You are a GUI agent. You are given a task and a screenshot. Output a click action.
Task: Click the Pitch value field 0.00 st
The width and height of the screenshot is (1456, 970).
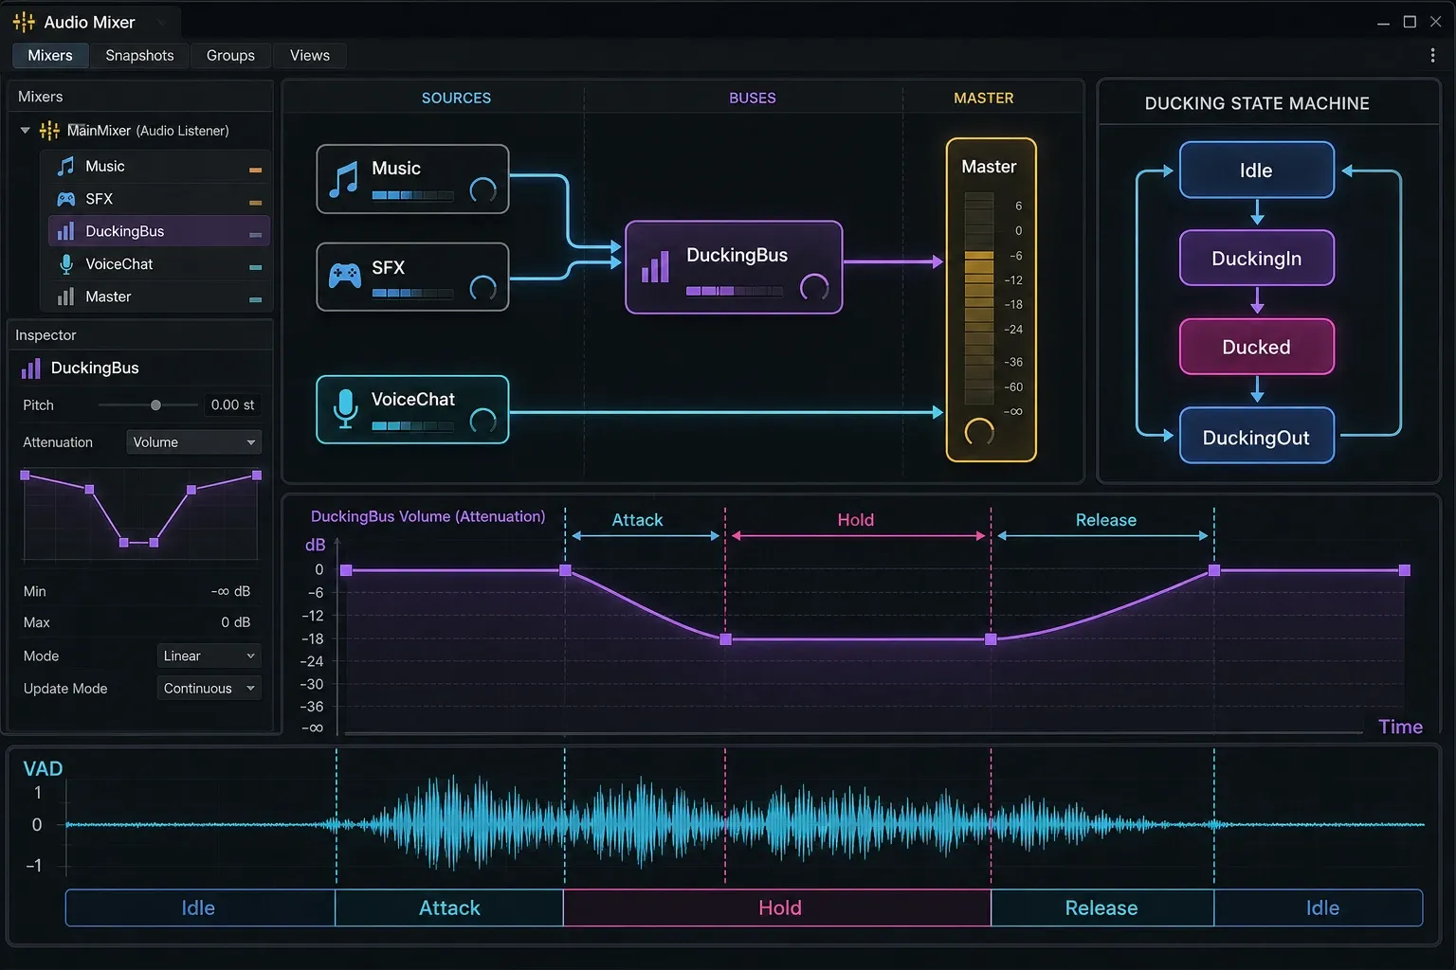pyautogui.click(x=232, y=404)
